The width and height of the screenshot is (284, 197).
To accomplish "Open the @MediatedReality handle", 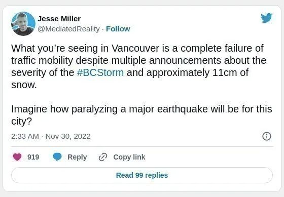I will click(68, 29).
